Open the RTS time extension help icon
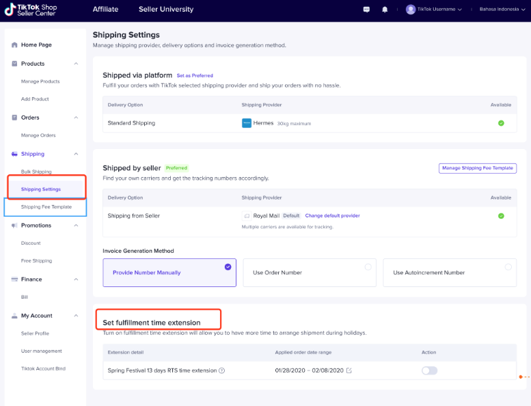 (222, 370)
